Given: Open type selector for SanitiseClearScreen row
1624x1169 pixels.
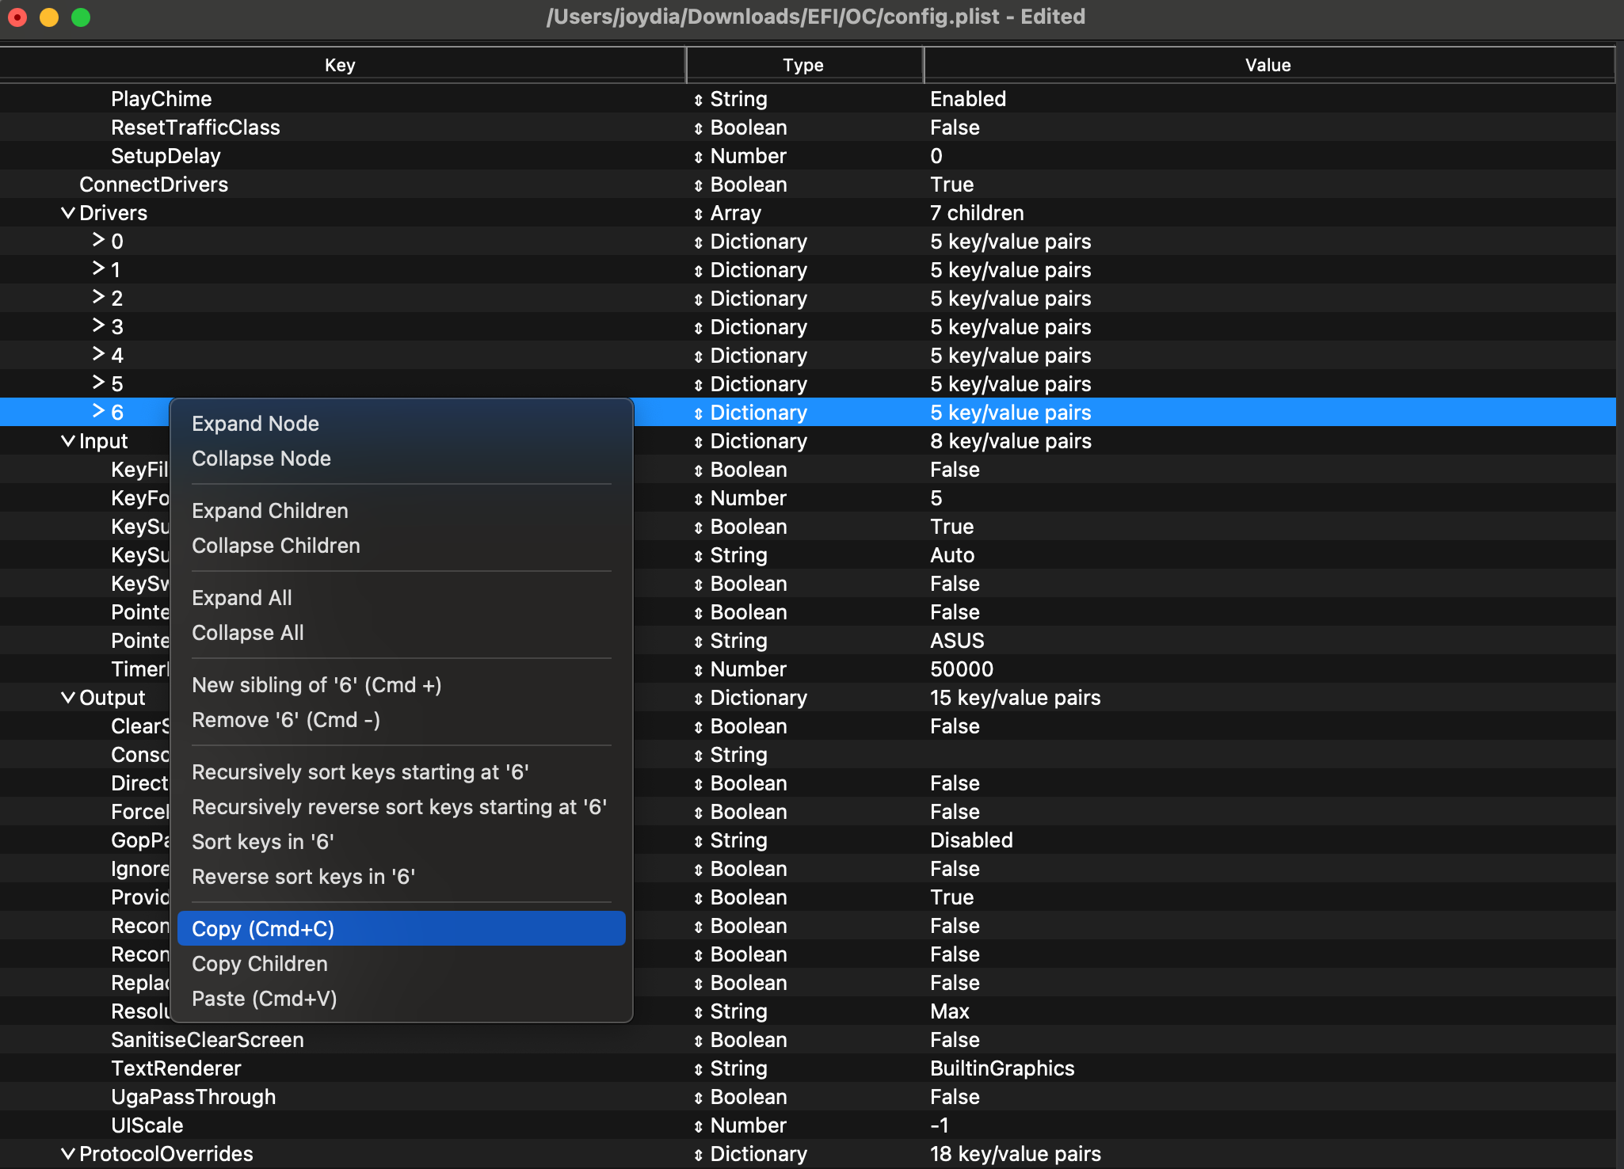Looking at the screenshot, I should [698, 1041].
